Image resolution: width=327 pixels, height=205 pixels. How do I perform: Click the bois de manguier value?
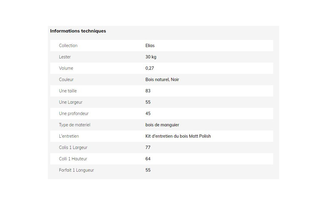click(162, 125)
